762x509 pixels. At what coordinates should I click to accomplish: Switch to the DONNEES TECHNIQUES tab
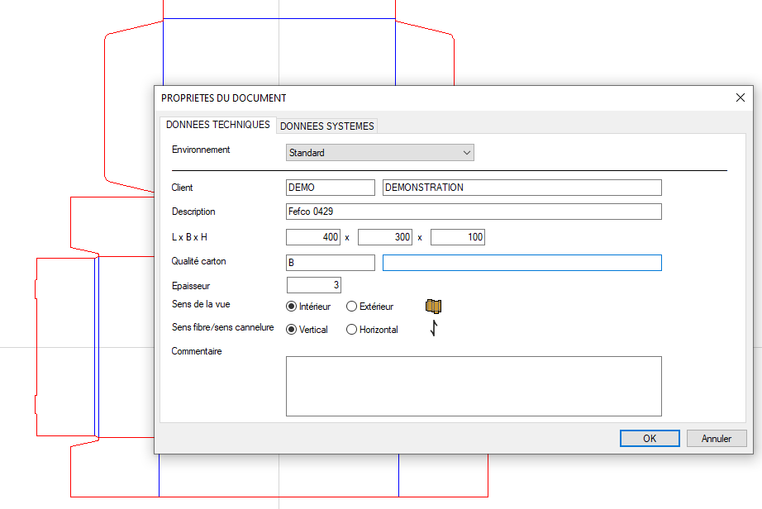point(217,125)
